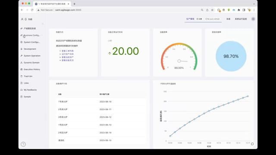Click the gauge needle showing 89.00%

(182, 61)
